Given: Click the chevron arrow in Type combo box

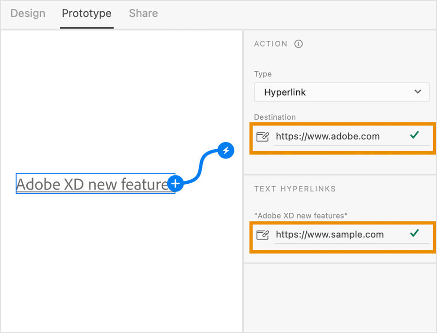Looking at the screenshot, I should (x=418, y=92).
